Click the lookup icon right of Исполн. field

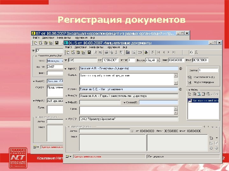(x=180, y=89)
